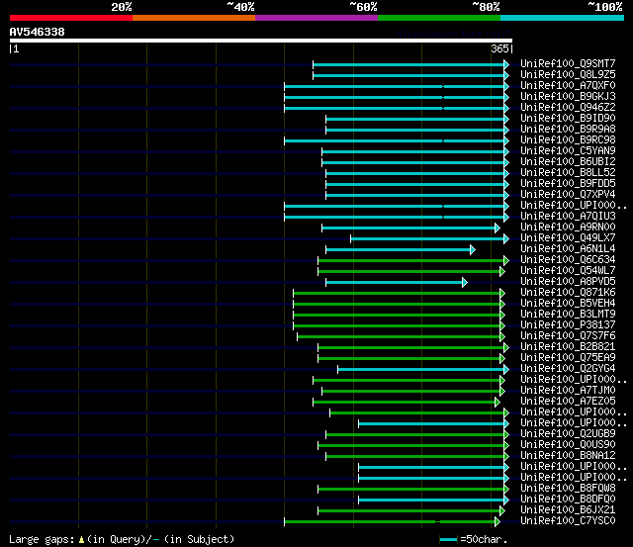This screenshot has height=547, width=633.
Task: Click the orange ~40% identity legend segment
Action: (x=194, y=18)
